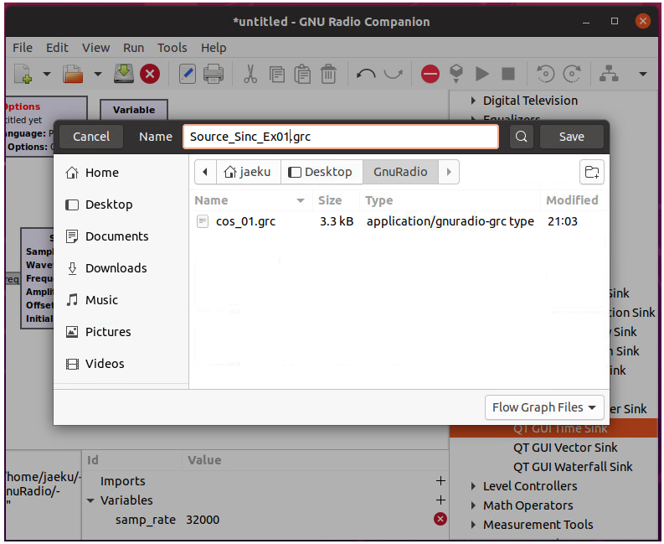Click the Open flow graph folder icon
664x544 pixels.
(72, 74)
